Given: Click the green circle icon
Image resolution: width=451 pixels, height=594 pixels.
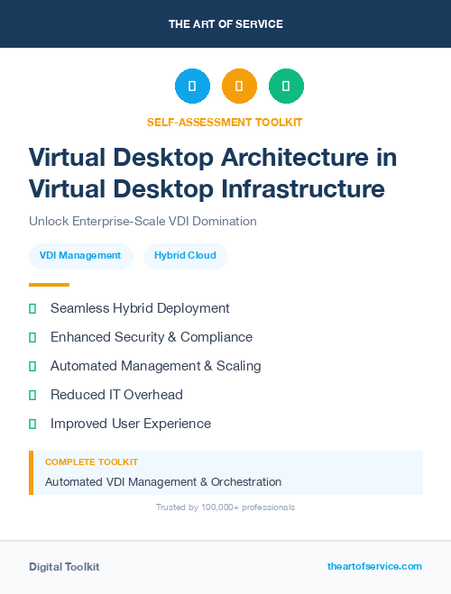Looking at the screenshot, I should [286, 86].
